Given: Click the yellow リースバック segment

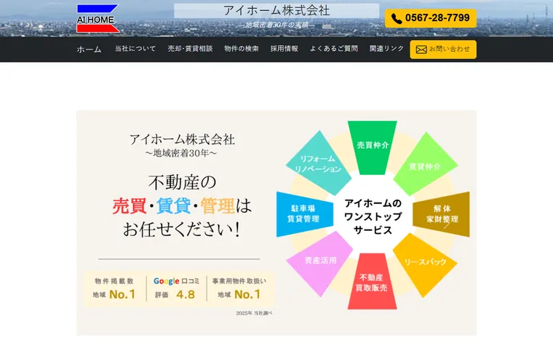Looking at the screenshot, I should [424, 264].
